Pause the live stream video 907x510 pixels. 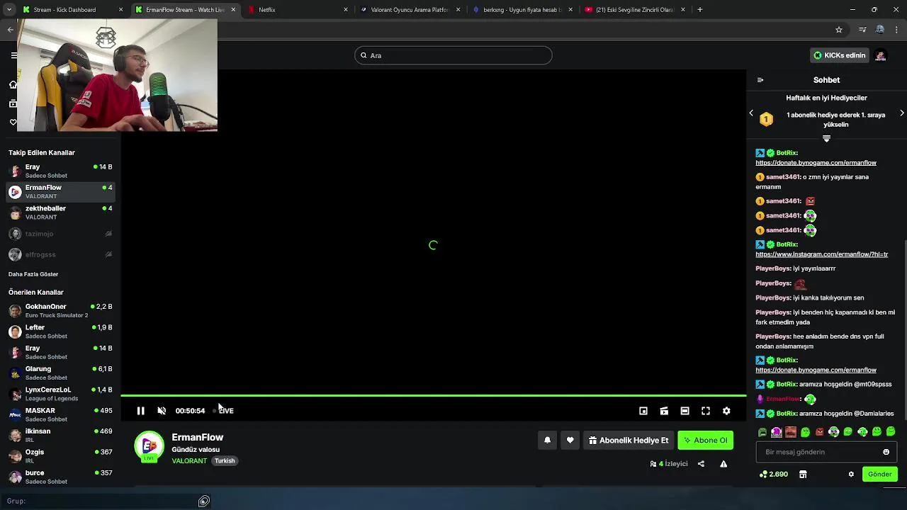pos(140,411)
